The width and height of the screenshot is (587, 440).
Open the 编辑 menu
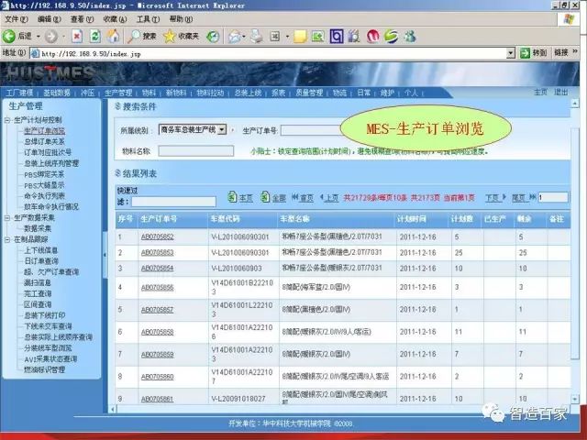49,19
